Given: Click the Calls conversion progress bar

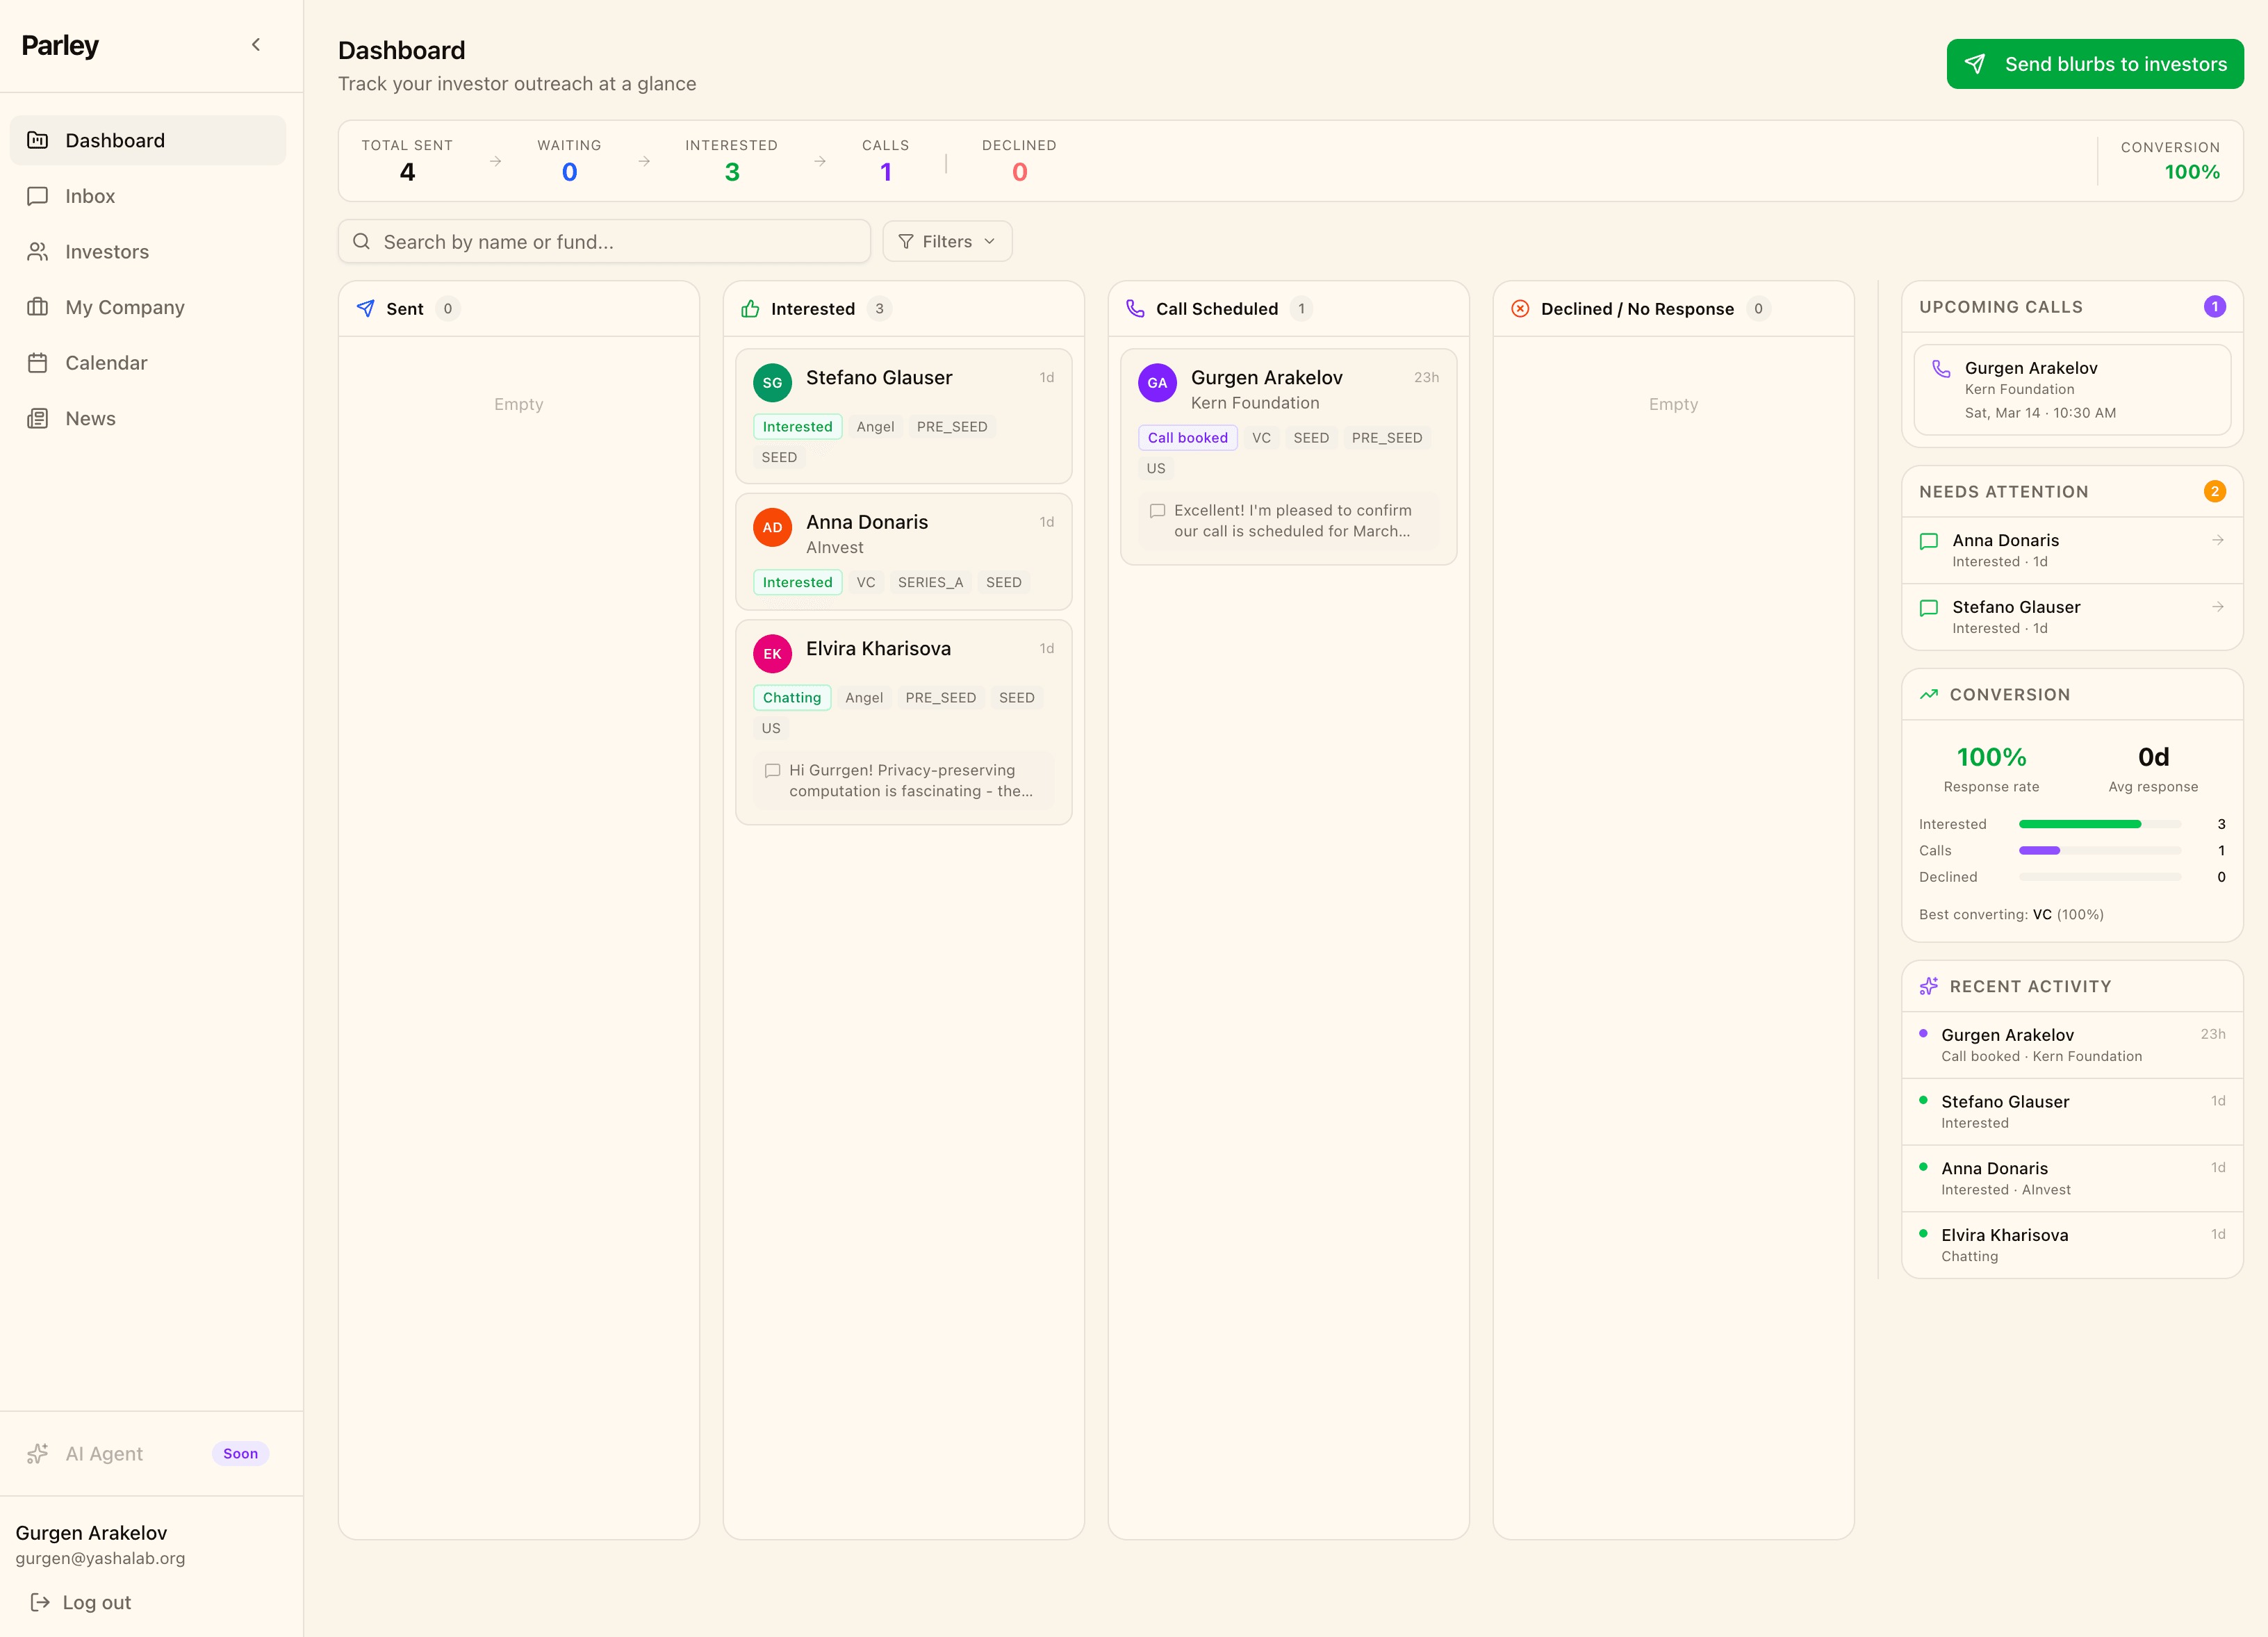Looking at the screenshot, I should tap(2100, 851).
